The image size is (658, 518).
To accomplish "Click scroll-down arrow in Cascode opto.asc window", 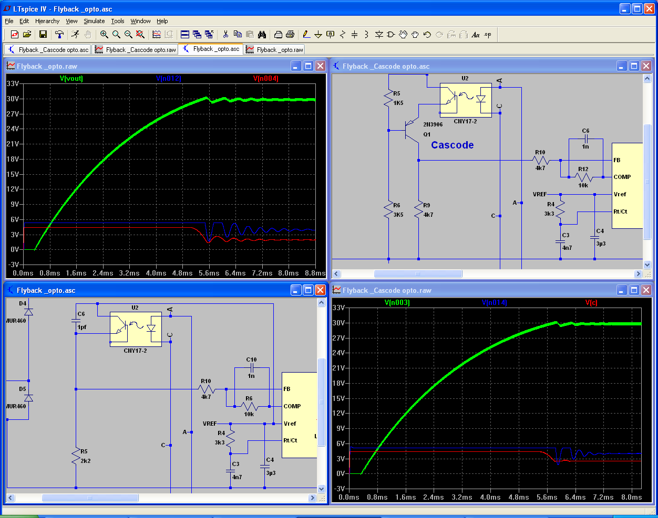I will tap(647, 265).
